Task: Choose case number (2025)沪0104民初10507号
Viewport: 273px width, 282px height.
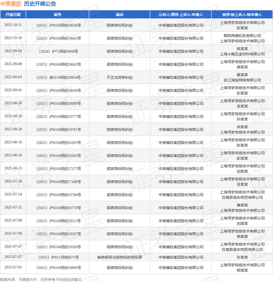Action: [x=59, y=234]
